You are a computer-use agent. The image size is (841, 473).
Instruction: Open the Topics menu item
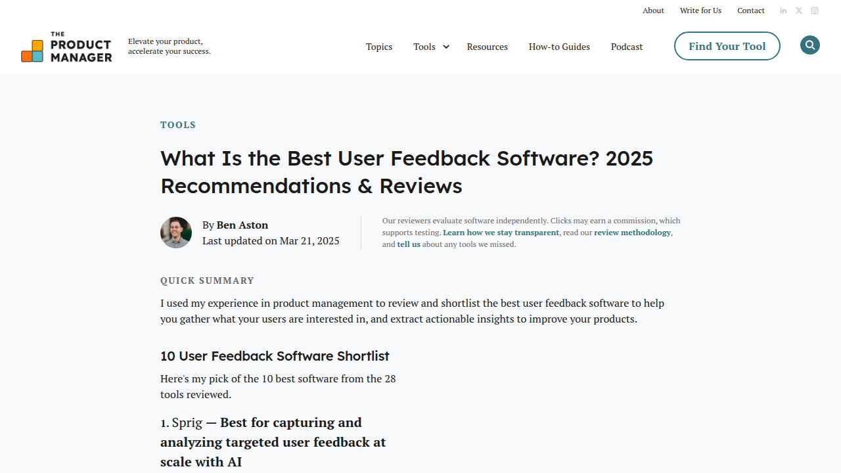tap(379, 47)
